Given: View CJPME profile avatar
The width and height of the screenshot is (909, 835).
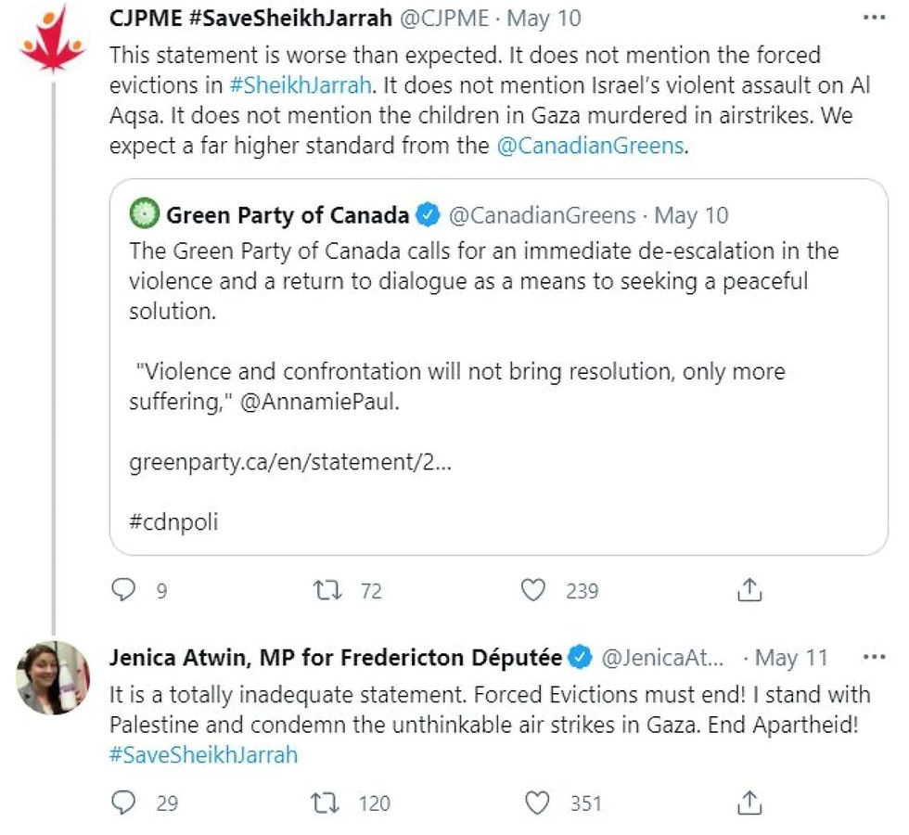Looking at the screenshot, I should pyautogui.click(x=52, y=39).
